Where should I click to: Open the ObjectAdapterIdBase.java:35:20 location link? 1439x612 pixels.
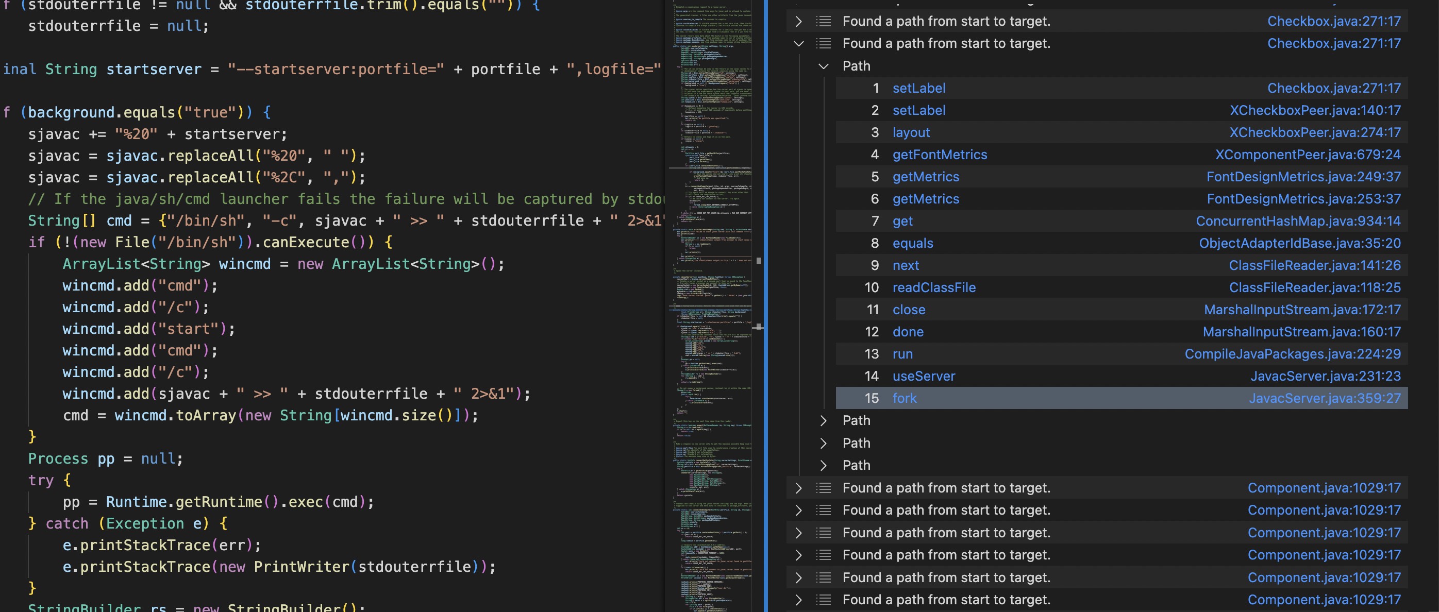(x=1299, y=244)
